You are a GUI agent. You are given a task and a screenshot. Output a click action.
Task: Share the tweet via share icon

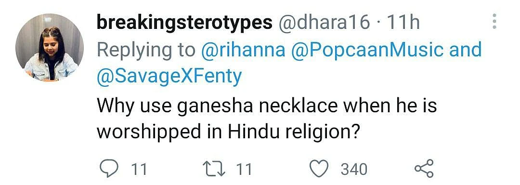[424, 169]
